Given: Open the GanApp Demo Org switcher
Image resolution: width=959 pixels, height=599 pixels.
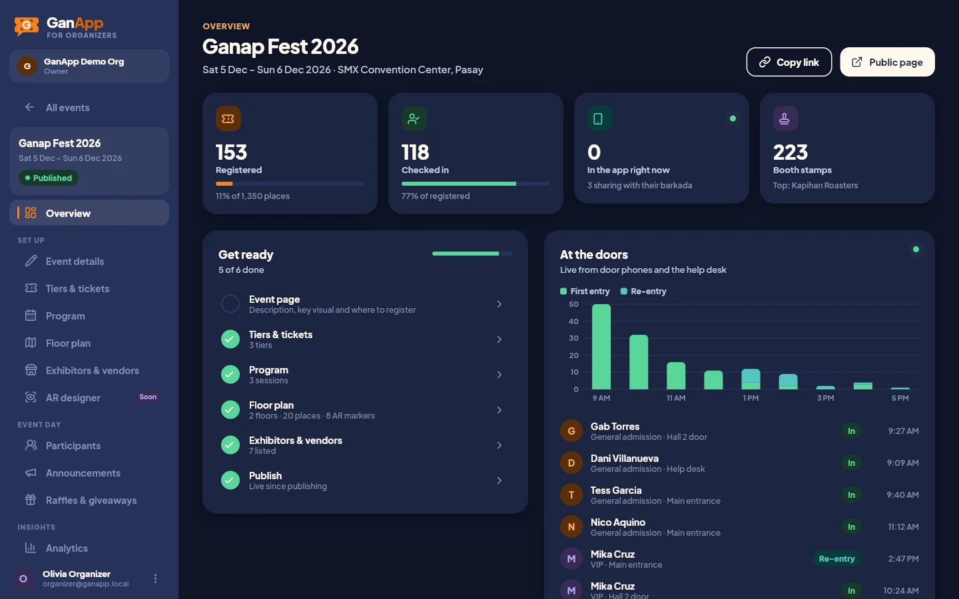Looking at the screenshot, I should (89, 66).
